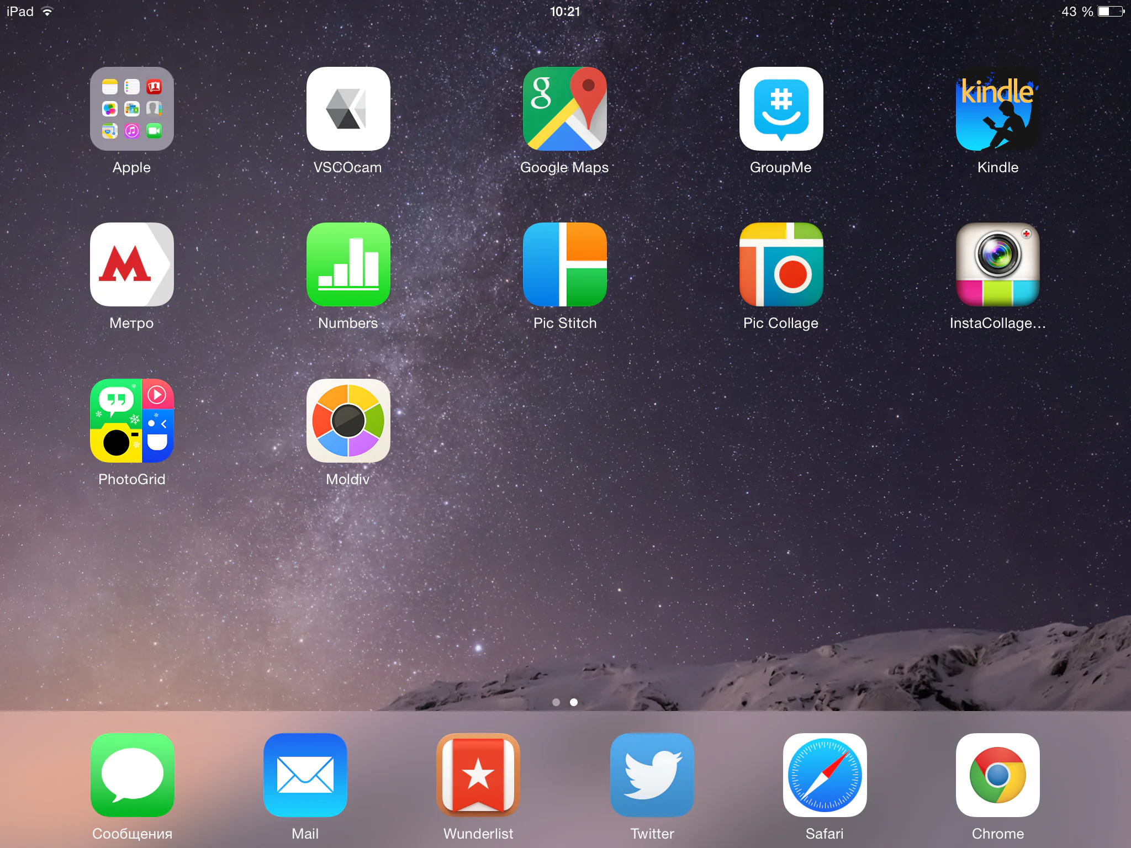
Task: Open Сообщения in the dock
Action: [132, 775]
